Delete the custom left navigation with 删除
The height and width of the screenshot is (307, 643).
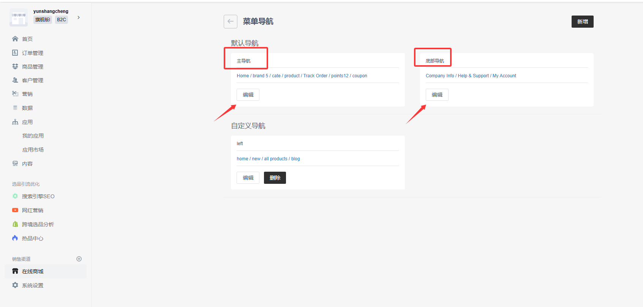[x=275, y=178]
